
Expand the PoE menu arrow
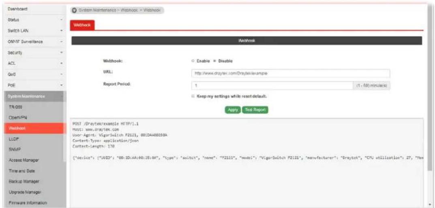click(x=61, y=85)
